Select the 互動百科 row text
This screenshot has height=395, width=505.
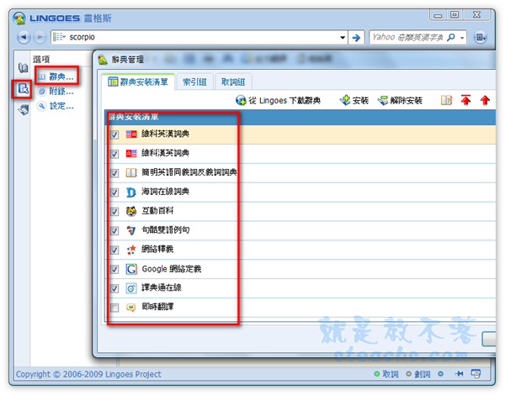tap(157, 211)
